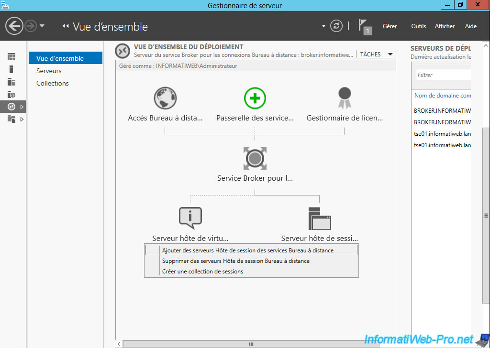Select Collections in the left navigation
Viewport: 490px width, 348px height.
52,83
